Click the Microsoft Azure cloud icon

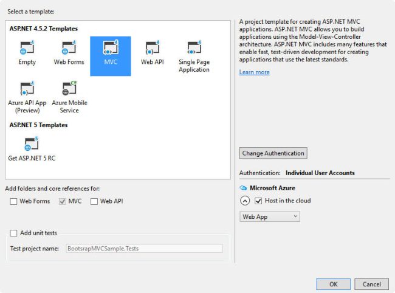tap(243, 188)
